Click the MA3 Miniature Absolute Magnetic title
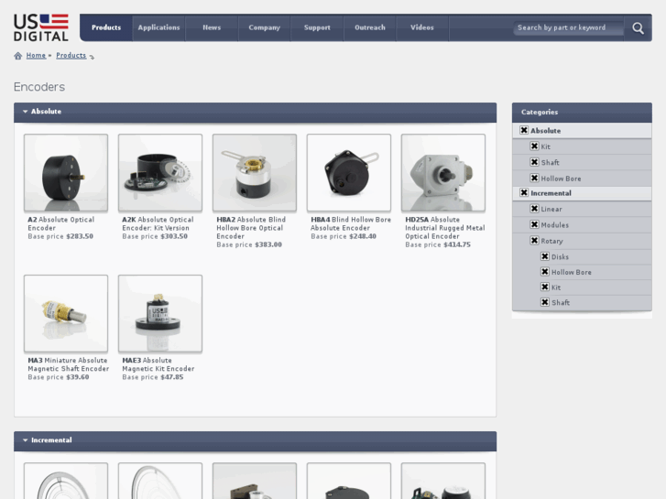Viewport: 666px width, 499px height. pos(69,364)
